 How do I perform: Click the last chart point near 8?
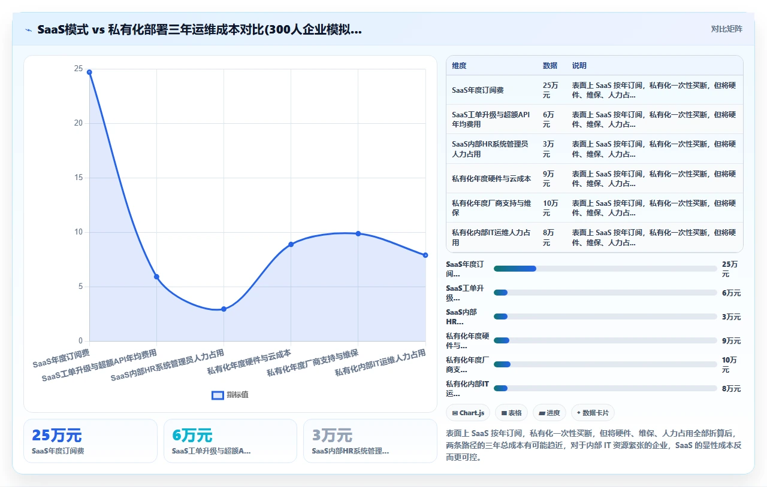tap(425, 255)
